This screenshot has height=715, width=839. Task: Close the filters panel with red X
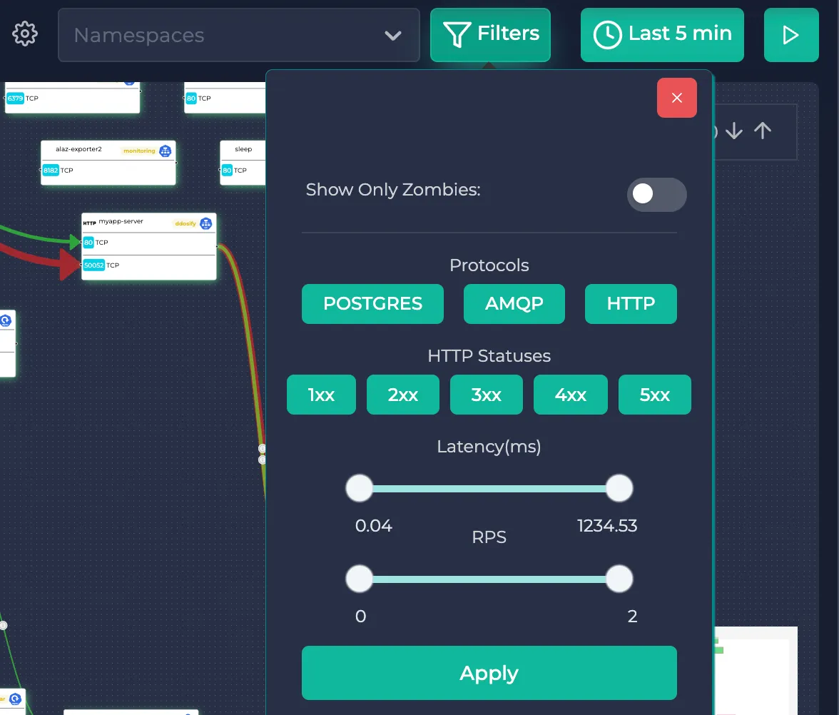[677, 98]
